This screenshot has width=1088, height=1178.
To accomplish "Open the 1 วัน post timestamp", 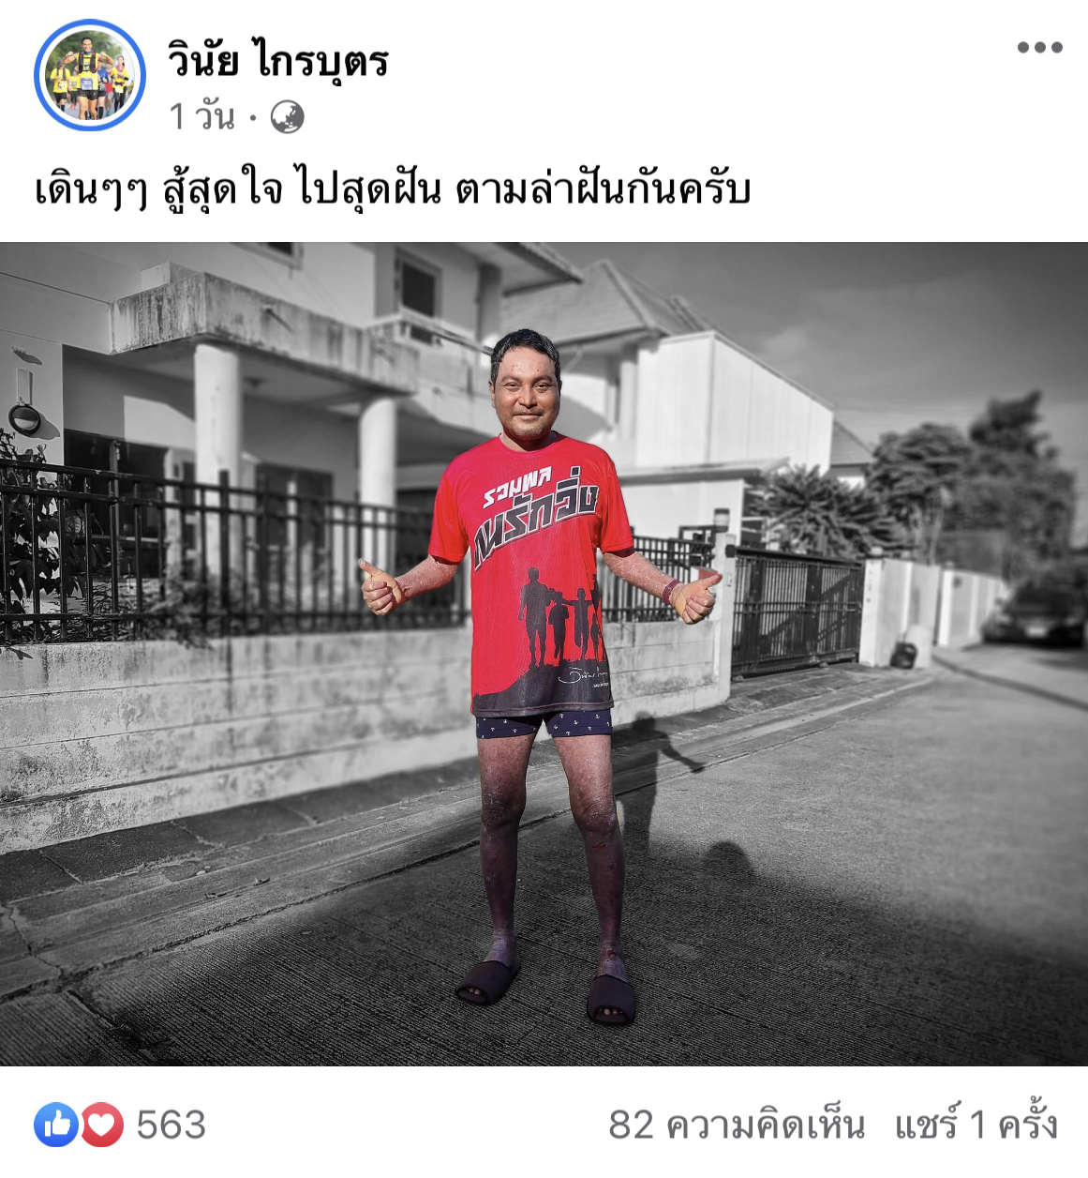I will pos(201,117).
